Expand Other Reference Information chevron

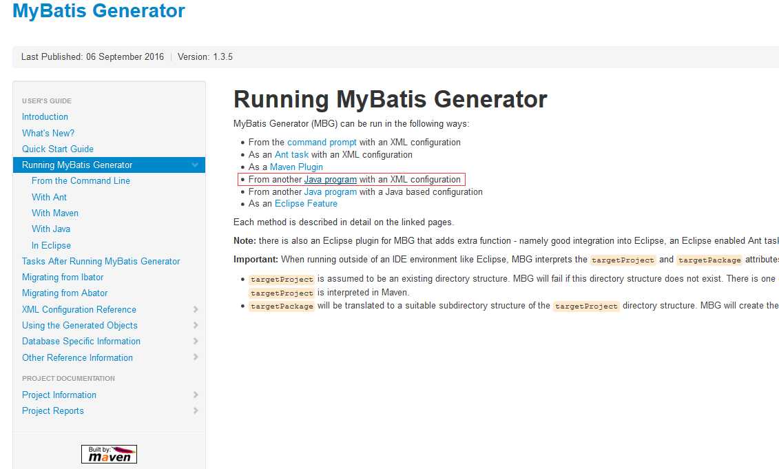195,357
